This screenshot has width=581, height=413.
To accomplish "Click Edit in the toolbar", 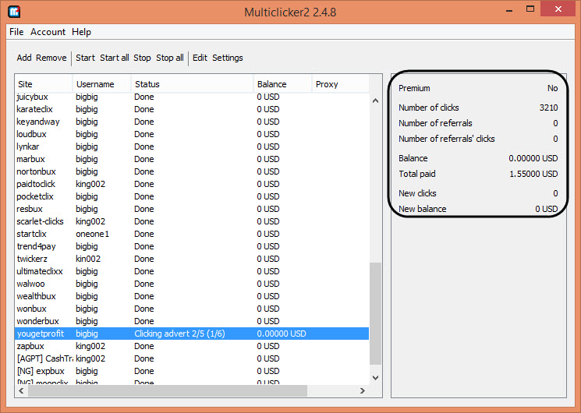I will (x=200, y=58).
